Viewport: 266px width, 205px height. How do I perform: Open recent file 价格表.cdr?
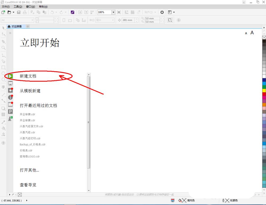coord(26,150)
